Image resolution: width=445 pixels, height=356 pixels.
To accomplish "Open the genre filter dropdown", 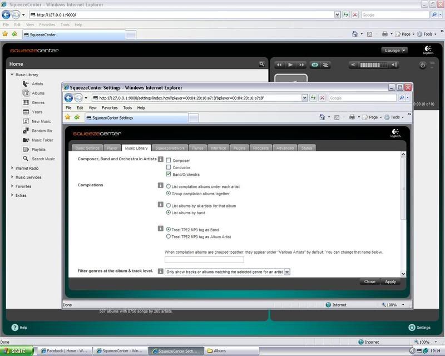I will click(228, 271).
